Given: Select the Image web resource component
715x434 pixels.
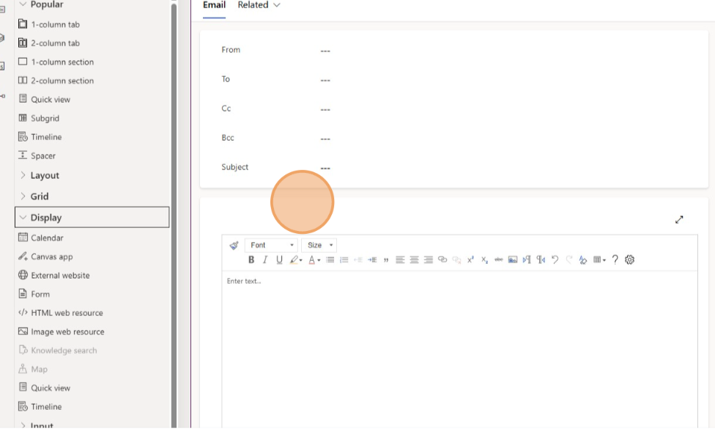Looking at the screenshot, I should coord(61,331).
